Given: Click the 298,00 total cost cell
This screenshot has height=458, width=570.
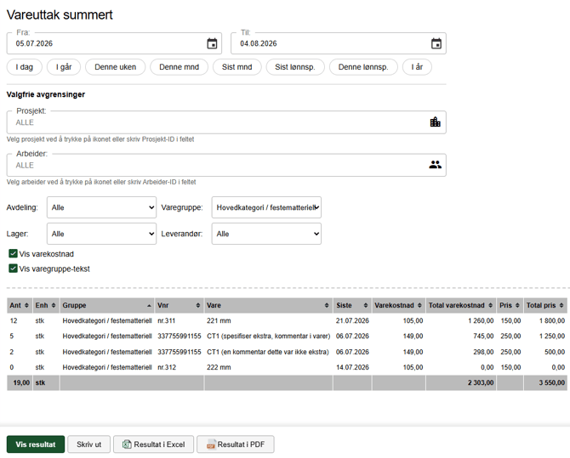Looking at the screenshot, I should (483, 352).
